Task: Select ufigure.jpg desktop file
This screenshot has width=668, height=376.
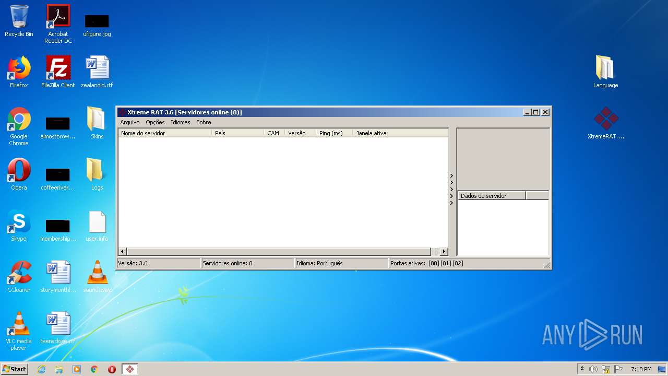Action: [x=97, y=25]
